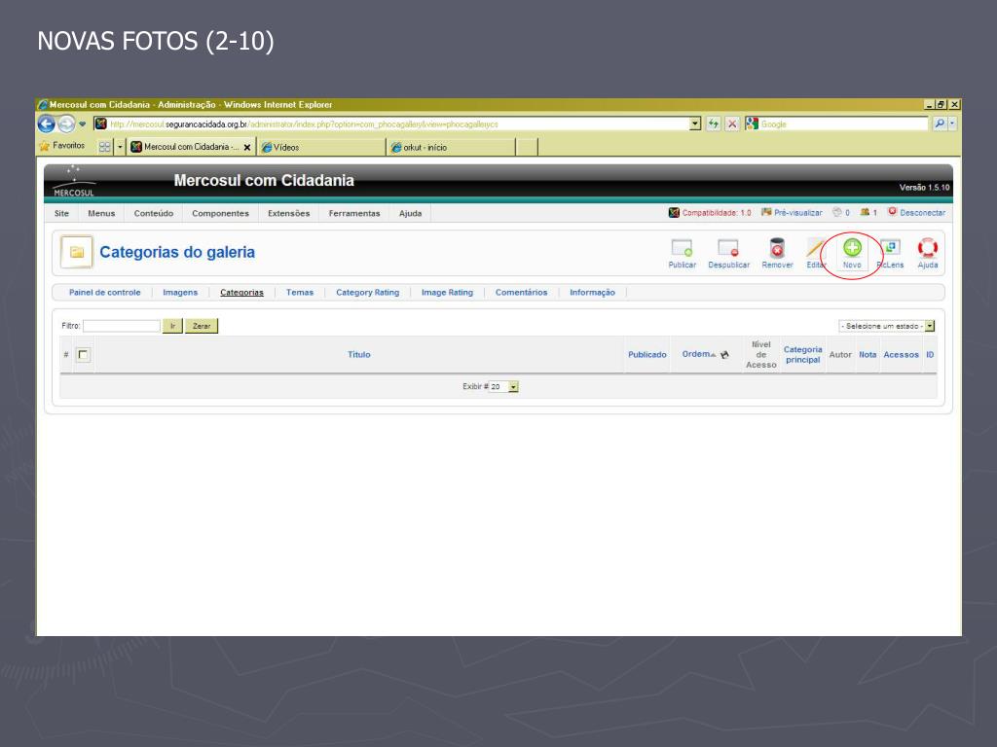Open the Ferramentas menu
The image size is (997, 747).
pyautogui.click(x=354, y=213)
